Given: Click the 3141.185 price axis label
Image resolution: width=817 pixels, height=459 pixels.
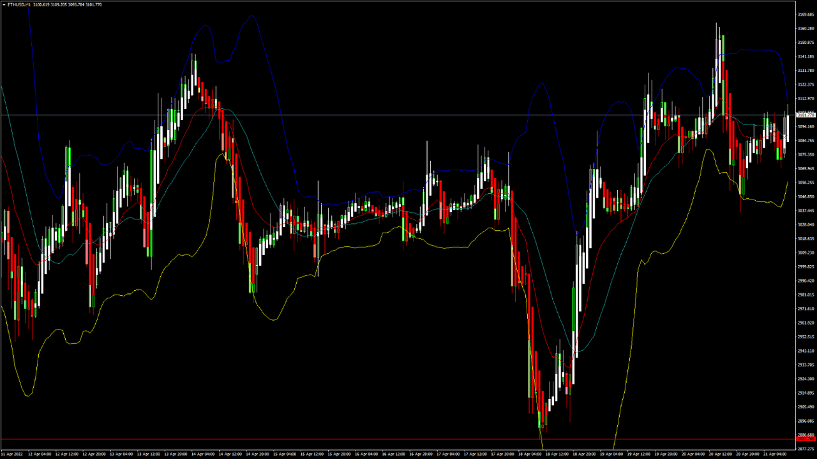Looking at the screenshot, I should point(806,56).
